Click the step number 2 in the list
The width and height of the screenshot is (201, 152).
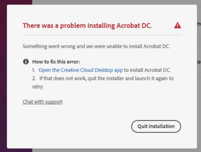tap(34, 79)
